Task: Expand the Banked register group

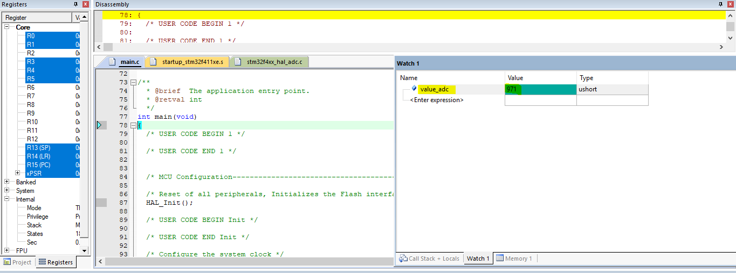Action: point(7,182)
